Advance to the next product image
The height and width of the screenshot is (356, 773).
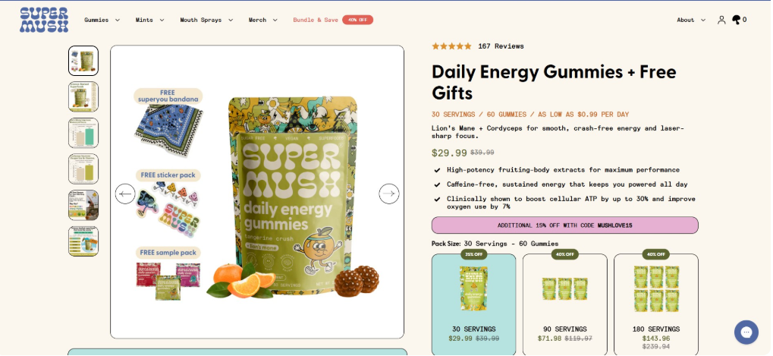pos(389,194)
